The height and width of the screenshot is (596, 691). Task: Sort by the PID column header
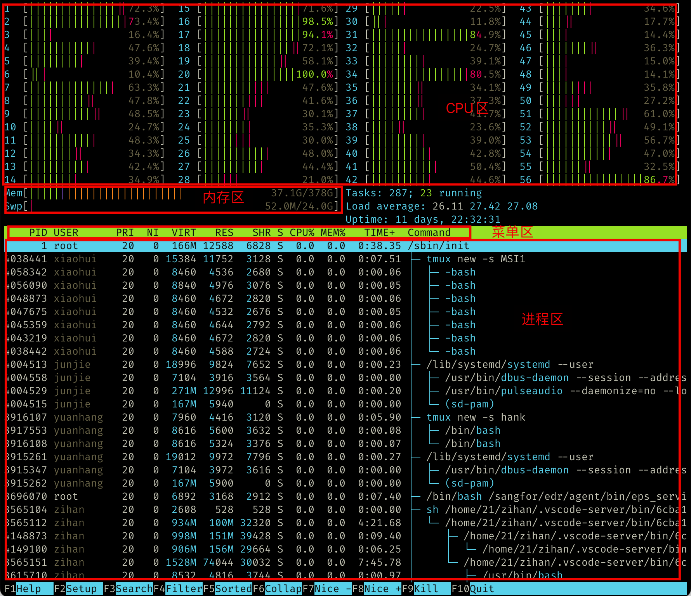(38, 232)
